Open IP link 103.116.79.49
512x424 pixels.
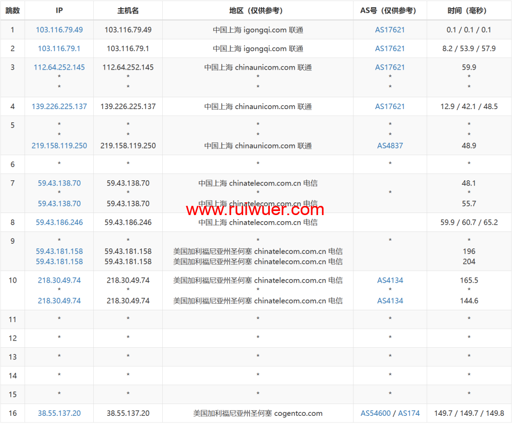(59, 30)
